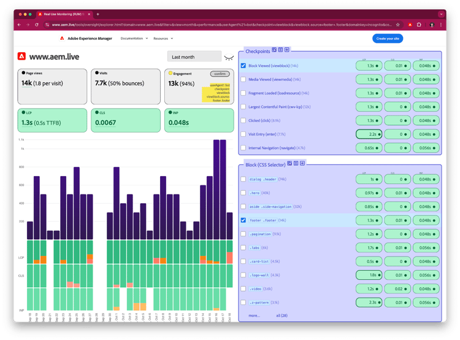460x340 pixels.
Task: Click the more... link under blocks
Action: click(x=254, y=315)
